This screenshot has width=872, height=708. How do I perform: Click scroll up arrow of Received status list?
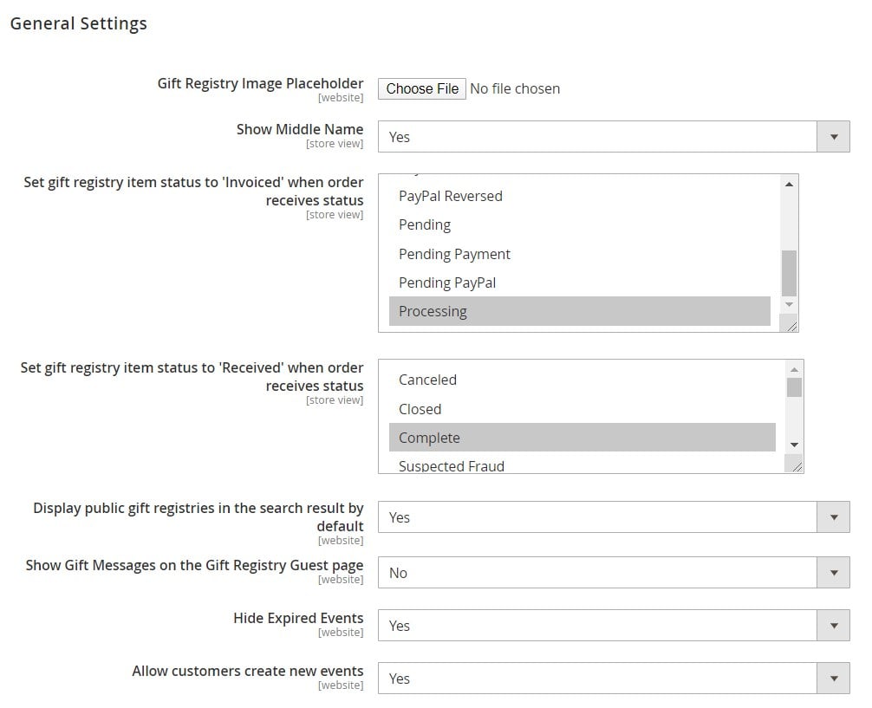pos(794,370)
